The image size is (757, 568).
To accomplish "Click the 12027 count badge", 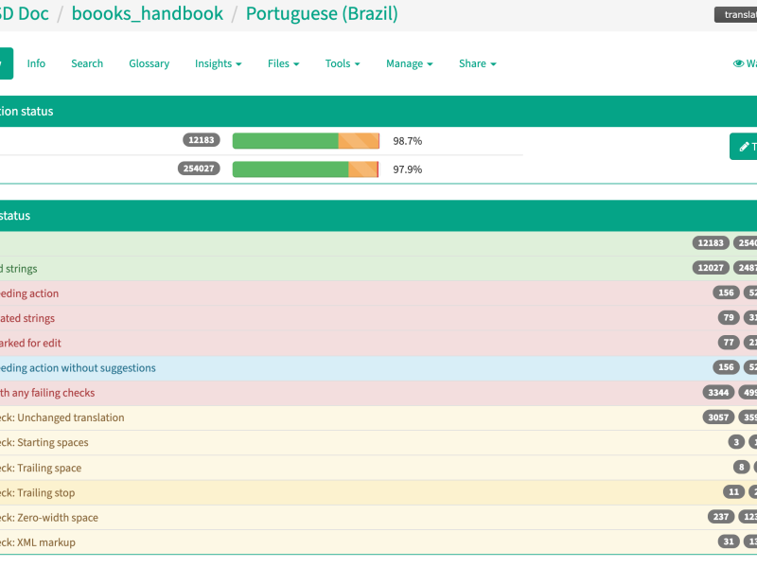I will (711, 268).
